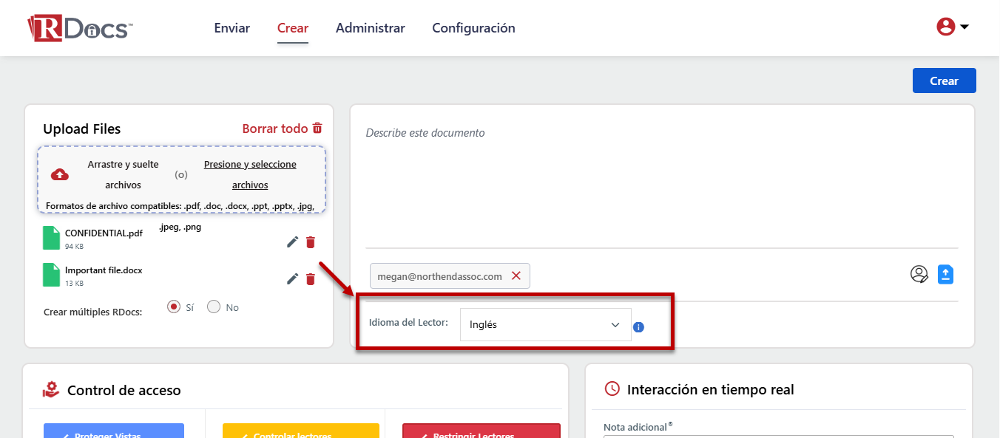Image resolution: width=1000 pixels, height=438 pixels.
Task: Open the contacts picker icon
Action: (919, 275)
